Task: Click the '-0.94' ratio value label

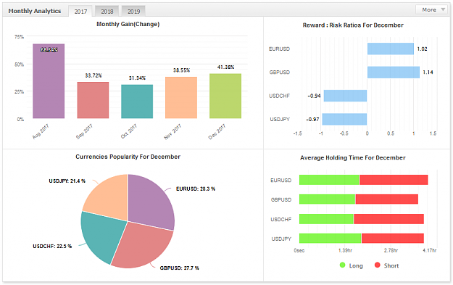Action: [x=314, y=96]
